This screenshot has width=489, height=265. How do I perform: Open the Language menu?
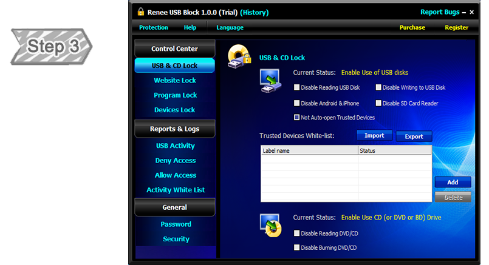230,27
